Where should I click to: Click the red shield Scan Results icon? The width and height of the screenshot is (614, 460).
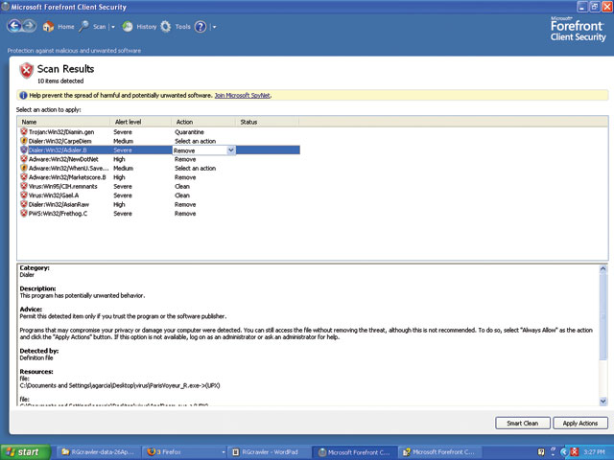[x=26, y=71]
